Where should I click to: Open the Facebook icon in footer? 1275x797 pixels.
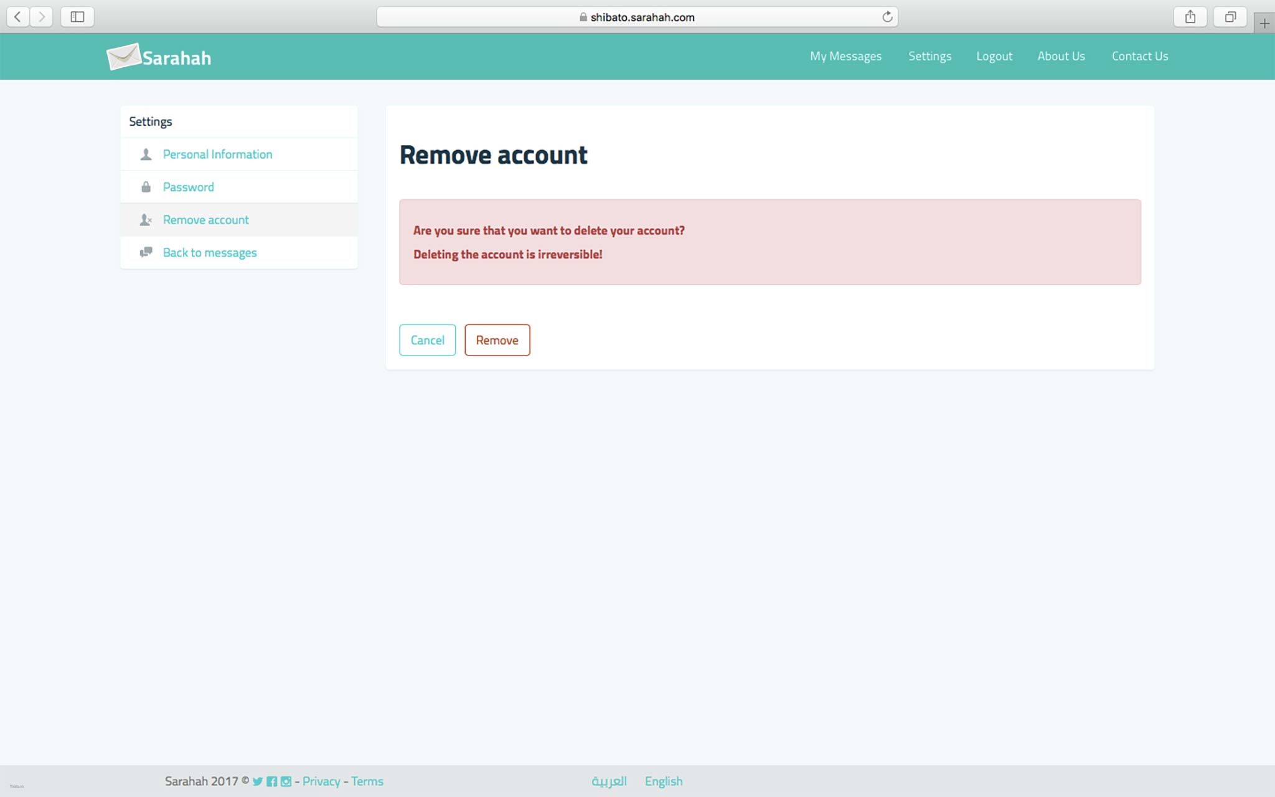(272, 781)
